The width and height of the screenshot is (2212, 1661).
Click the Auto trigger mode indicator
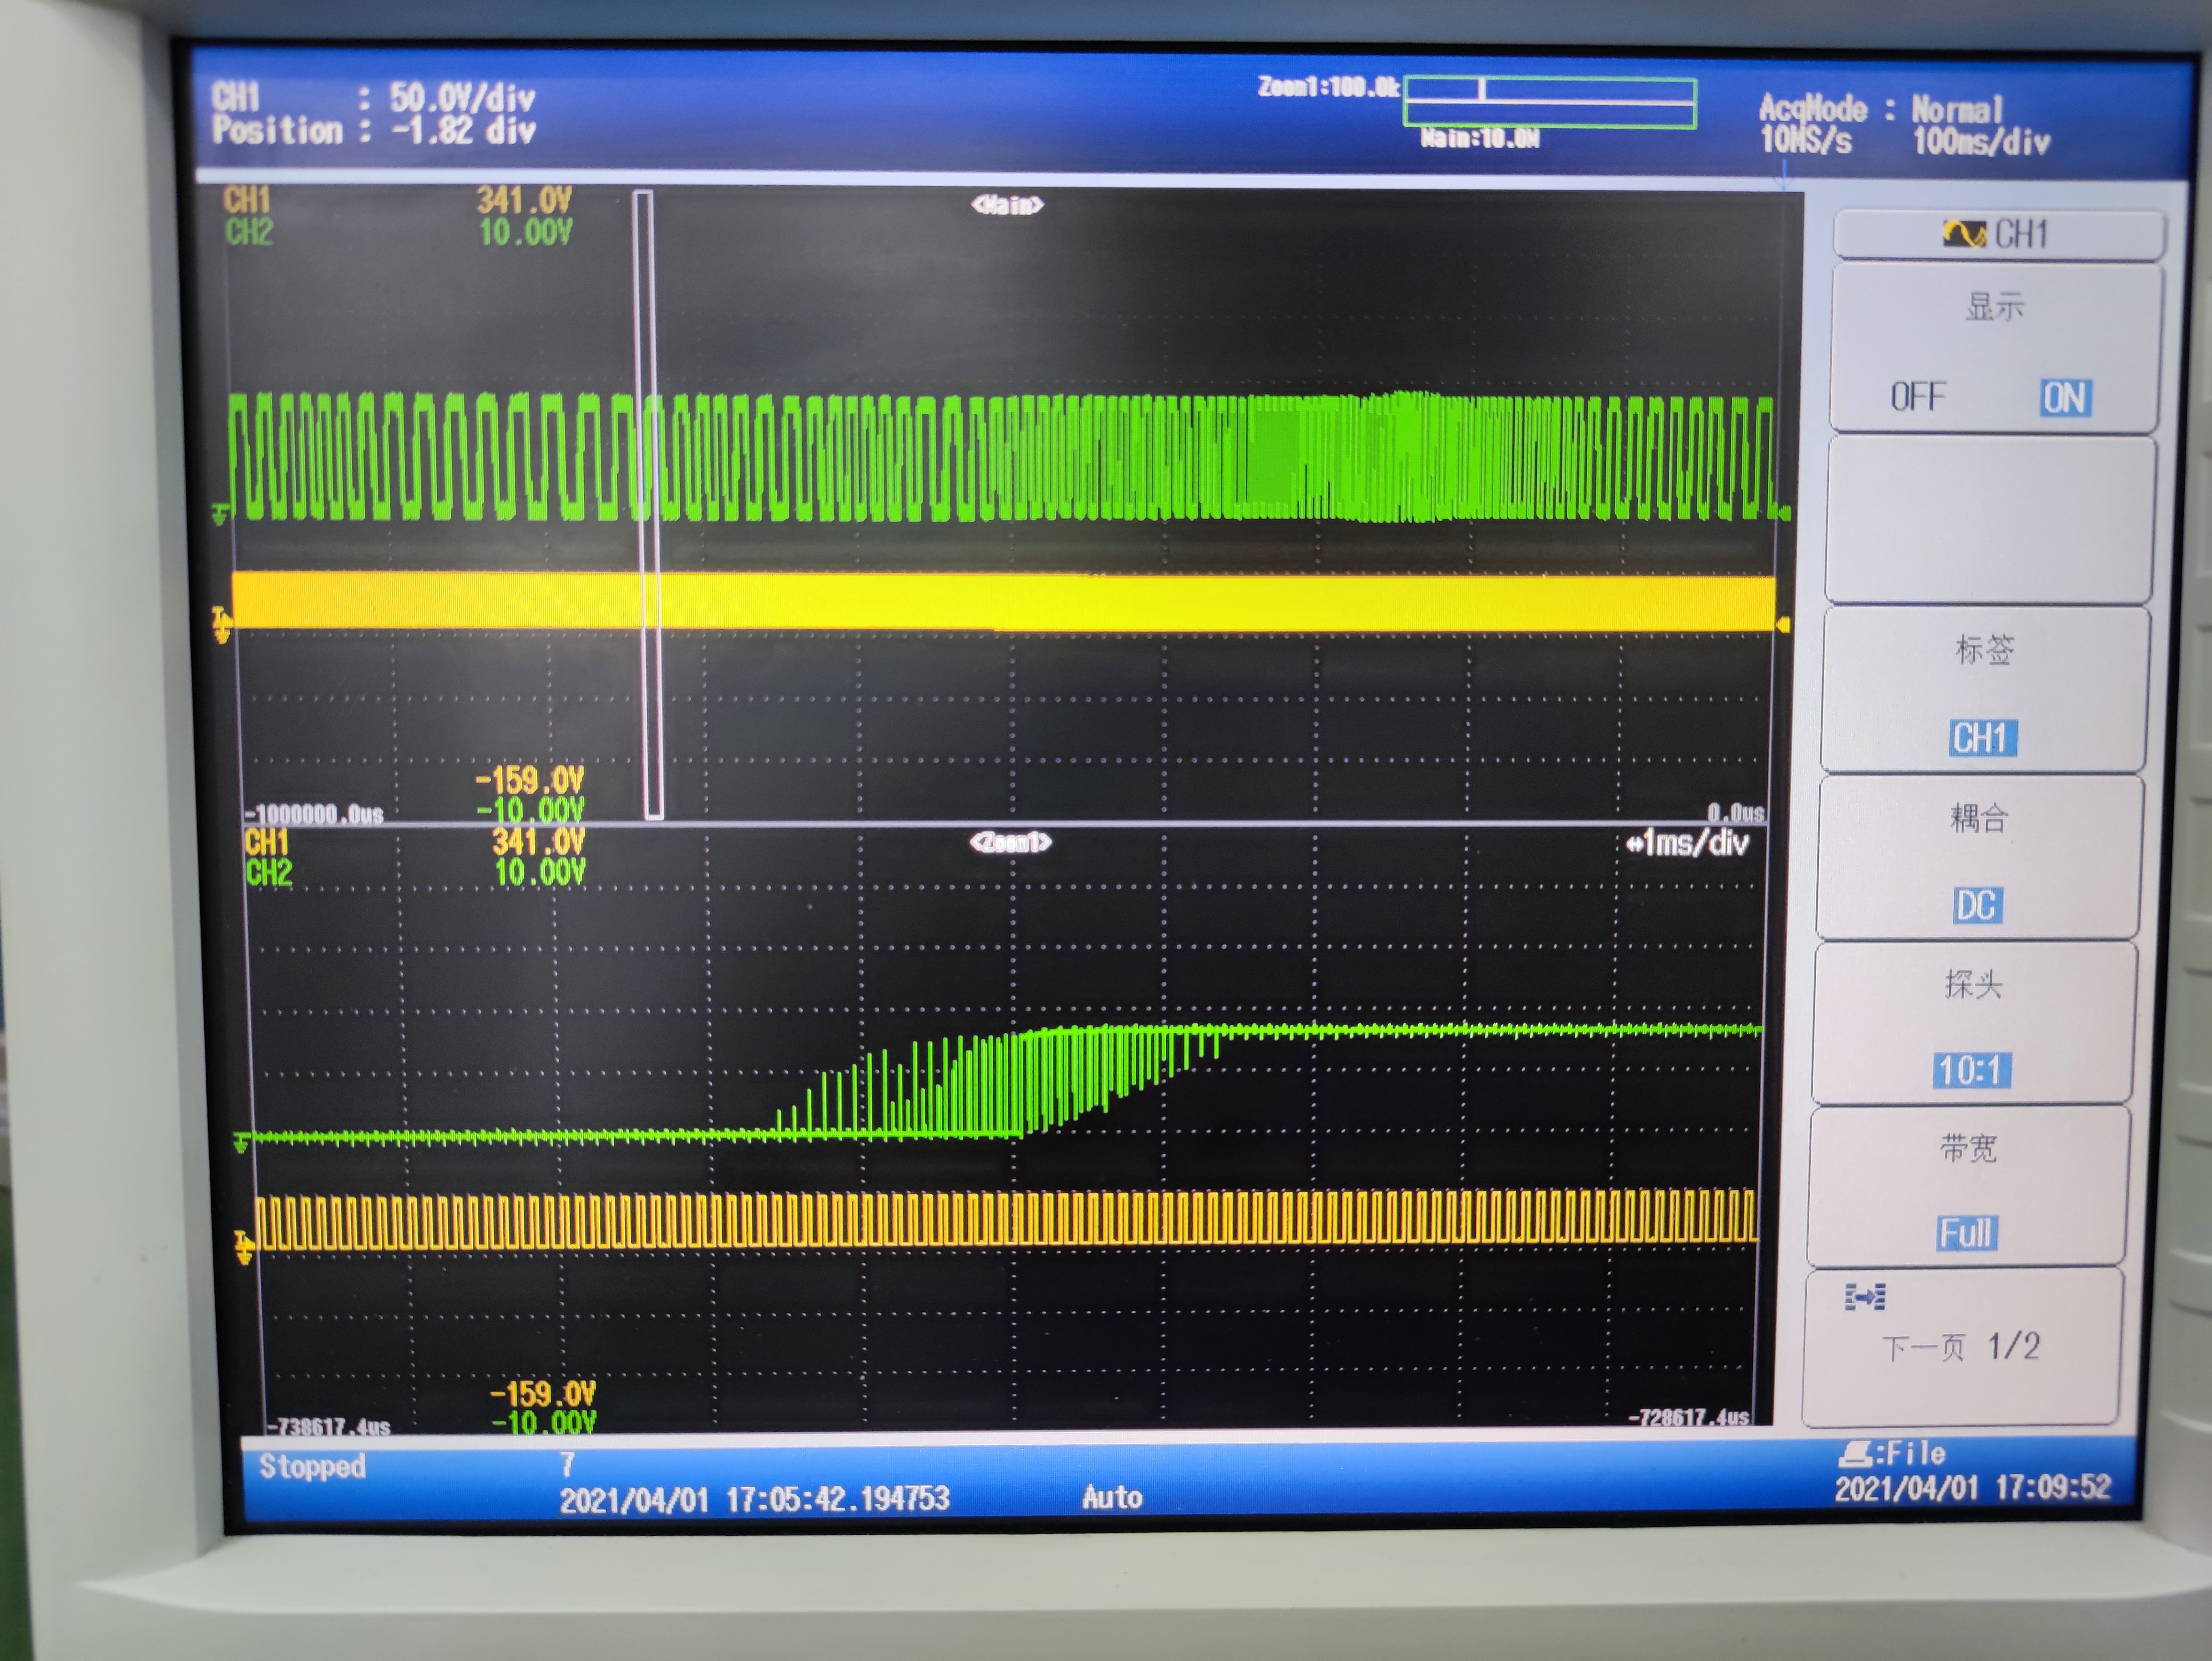point(1112,1497)
